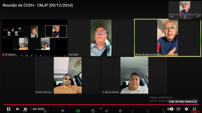Select the Luis Flávio video tile
Image resolution: width=202 pixels, height=113 pixels.
pyautogui.click(x=101, y=38)
